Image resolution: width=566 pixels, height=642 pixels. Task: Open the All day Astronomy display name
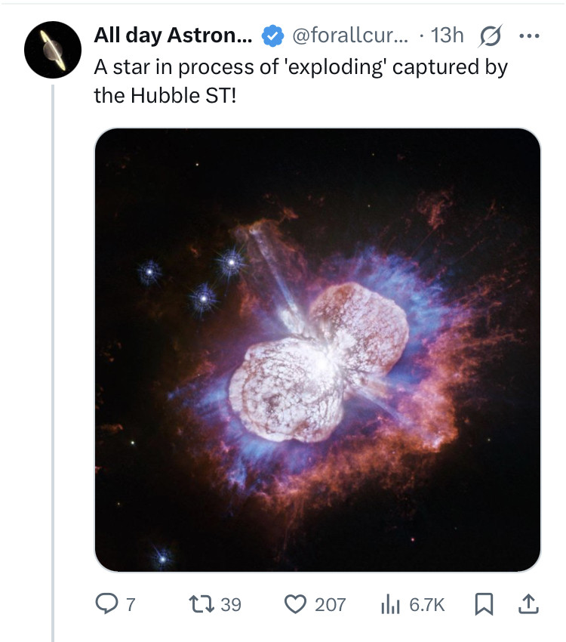pyautogui.click(x=172, y=35)
